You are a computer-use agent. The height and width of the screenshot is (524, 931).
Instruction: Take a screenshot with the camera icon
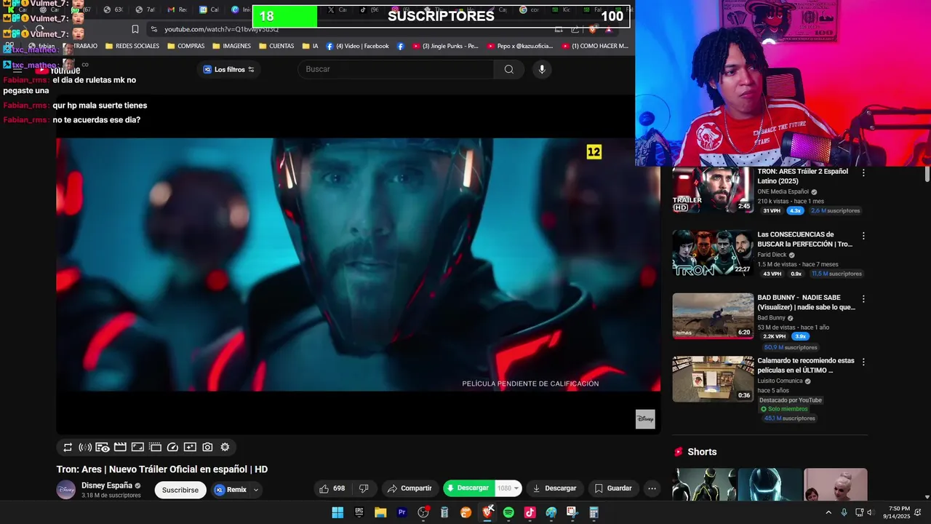pos(207,448)
